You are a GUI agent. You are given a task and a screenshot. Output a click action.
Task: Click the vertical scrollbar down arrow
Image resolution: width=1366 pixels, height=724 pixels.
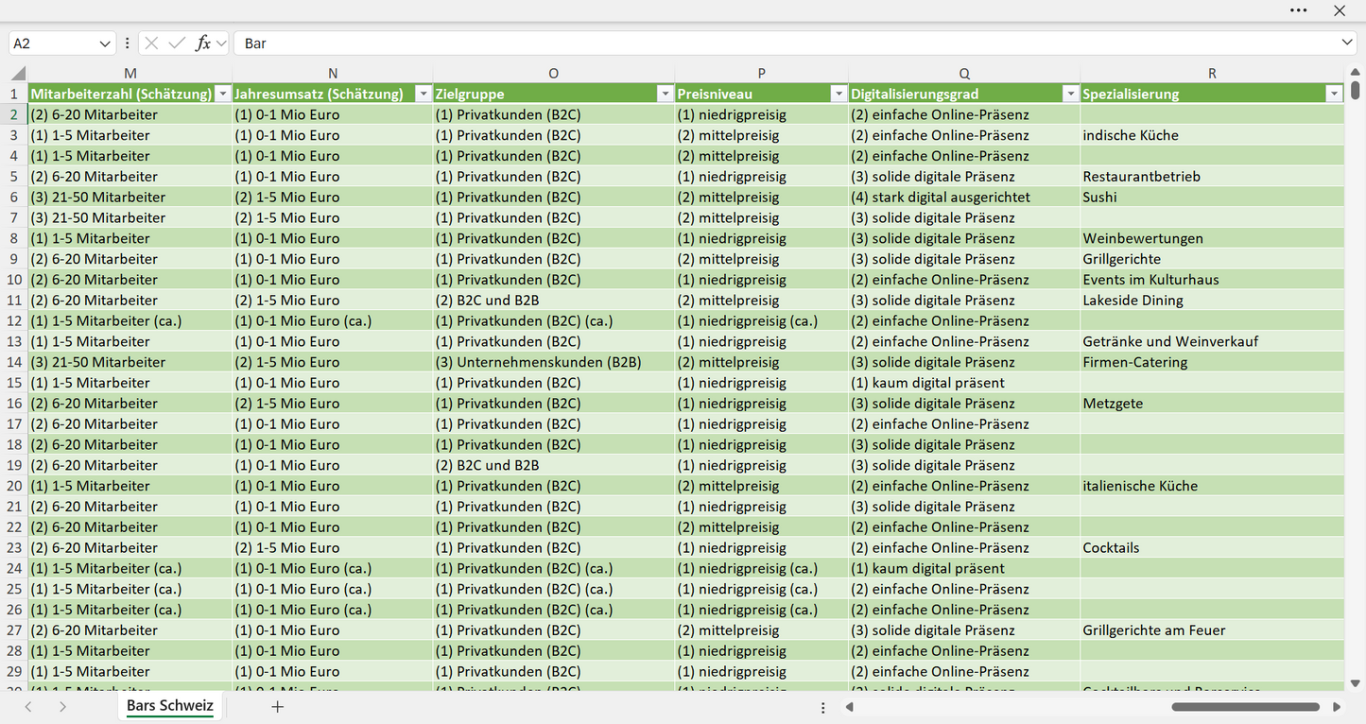[1356, 683]
